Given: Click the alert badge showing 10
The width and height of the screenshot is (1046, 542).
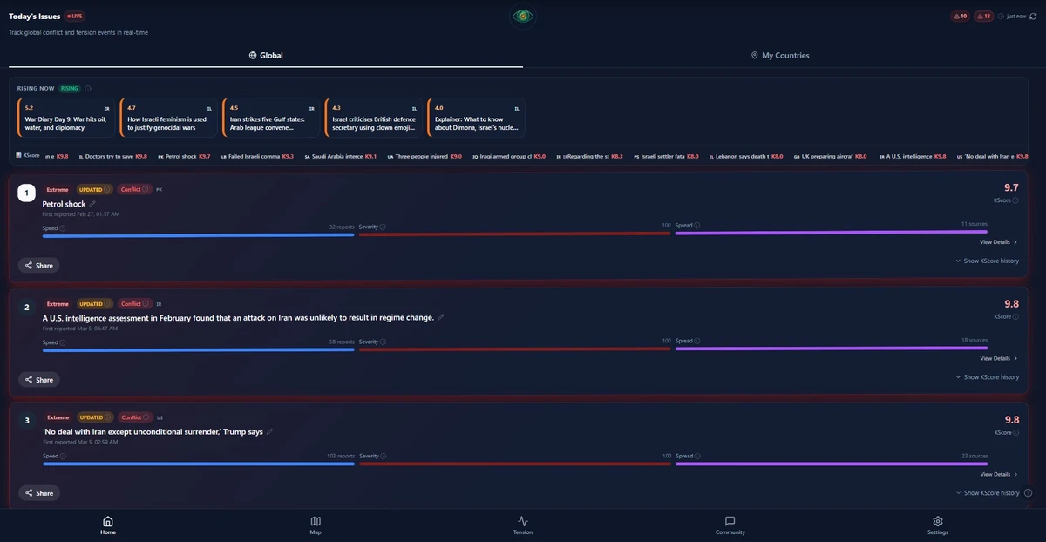Looking at the screenshot, I should click(x=960, y=16).
